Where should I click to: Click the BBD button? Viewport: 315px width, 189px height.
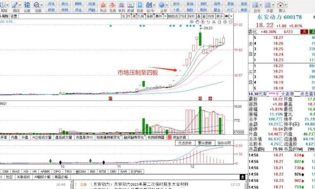(78, 4)
